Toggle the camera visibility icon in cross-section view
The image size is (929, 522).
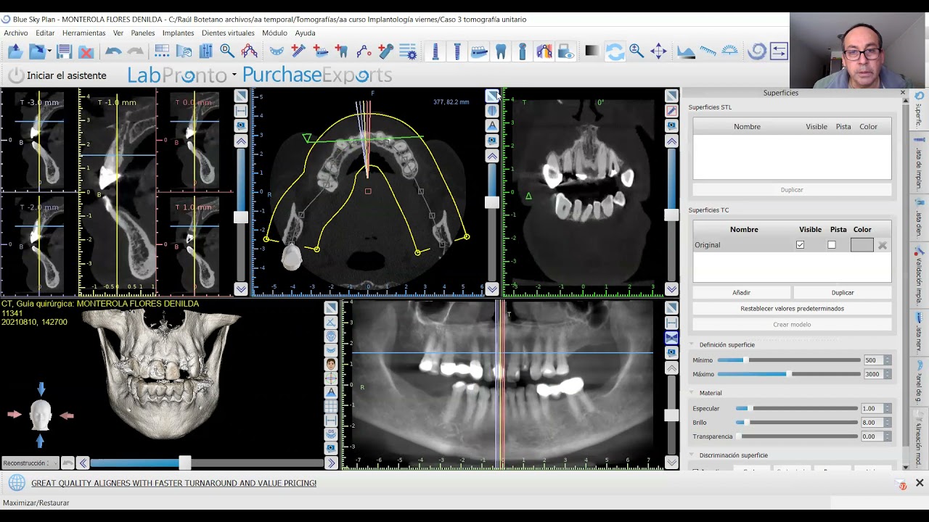tap(241, 125)
